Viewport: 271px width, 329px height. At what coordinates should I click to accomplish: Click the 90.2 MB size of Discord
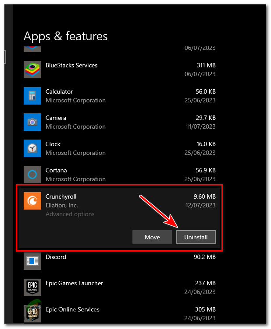click(x=204, y=257)
